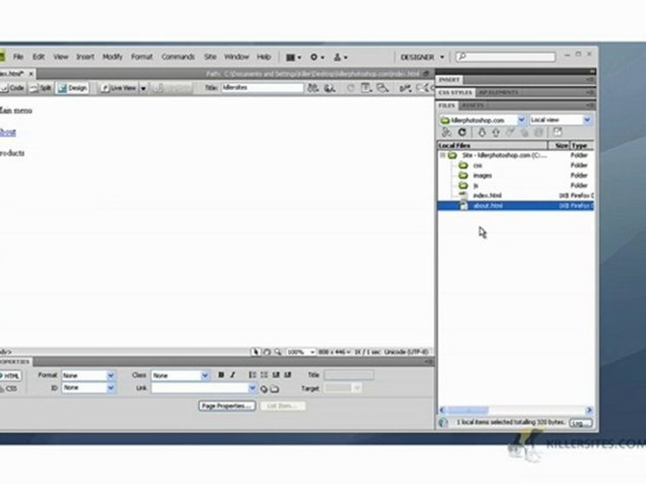Click the Bold B icon in Properties
Screen dimensions: 646x484
(x=221, y=375)
